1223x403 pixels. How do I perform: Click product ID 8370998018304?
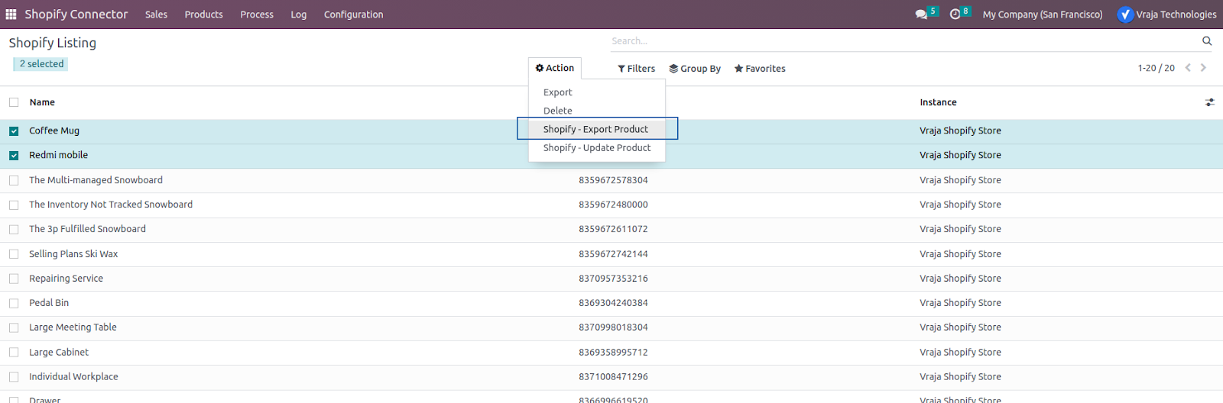(x=613, y=327)
